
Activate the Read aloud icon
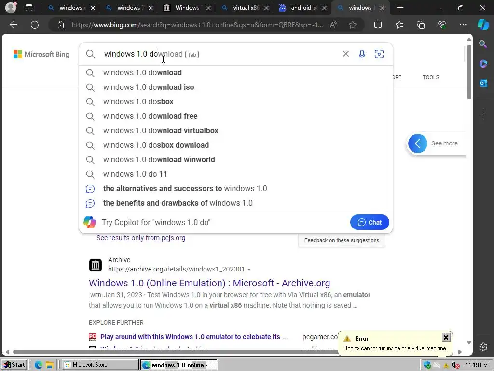click(x=333, y=25)
